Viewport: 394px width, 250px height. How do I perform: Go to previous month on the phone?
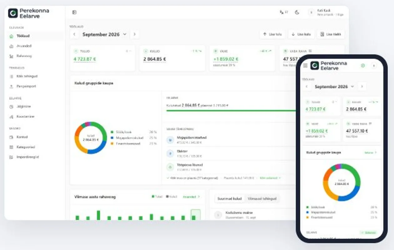306,87
